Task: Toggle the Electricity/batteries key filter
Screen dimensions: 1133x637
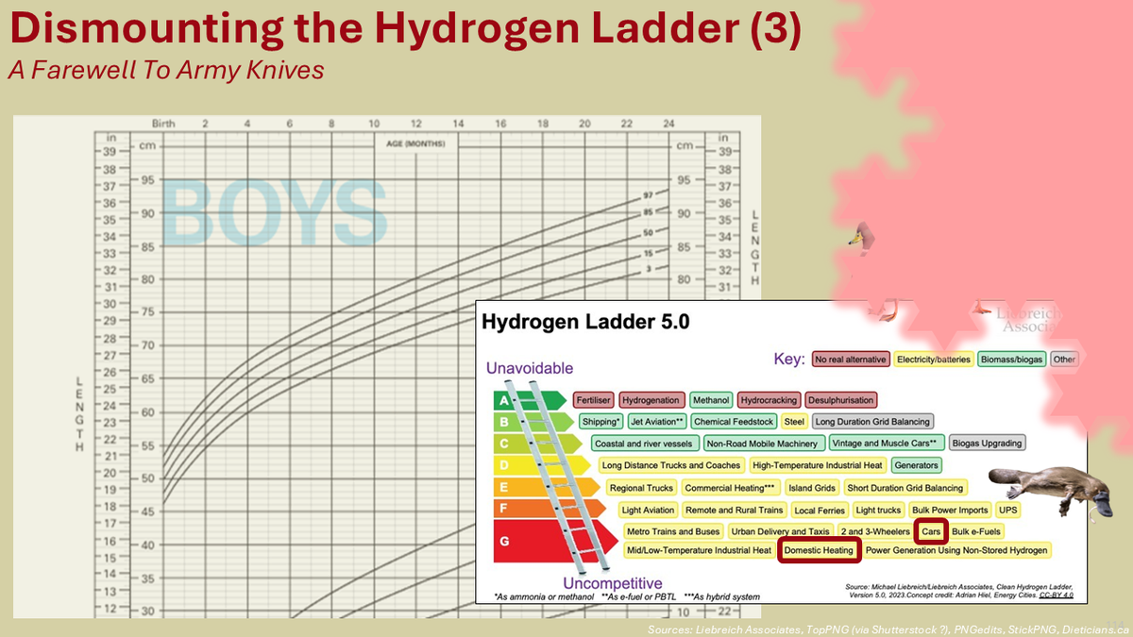Action: click(933, 359)
